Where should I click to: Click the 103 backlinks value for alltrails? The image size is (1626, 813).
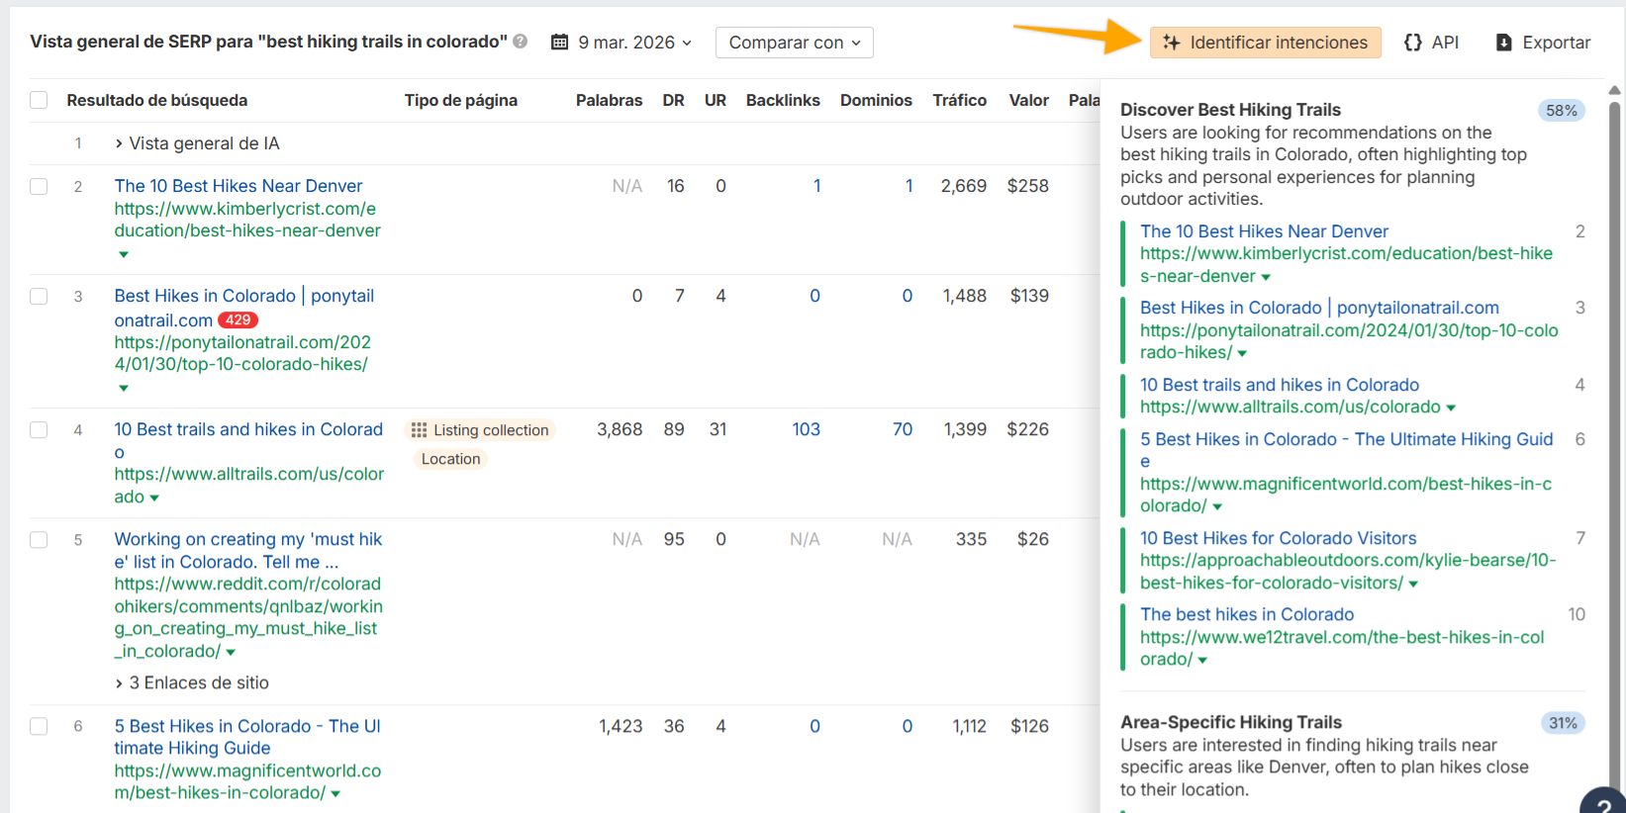806,429
